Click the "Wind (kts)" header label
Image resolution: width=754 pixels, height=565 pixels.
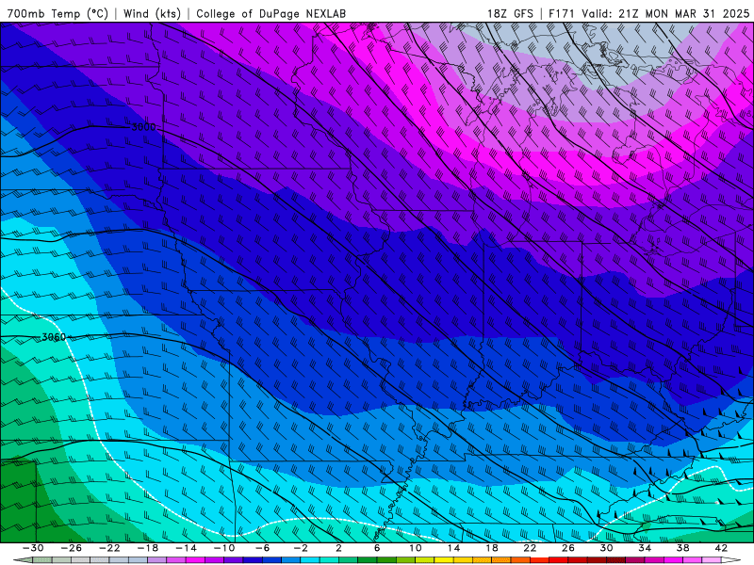(x=152, y=13)
